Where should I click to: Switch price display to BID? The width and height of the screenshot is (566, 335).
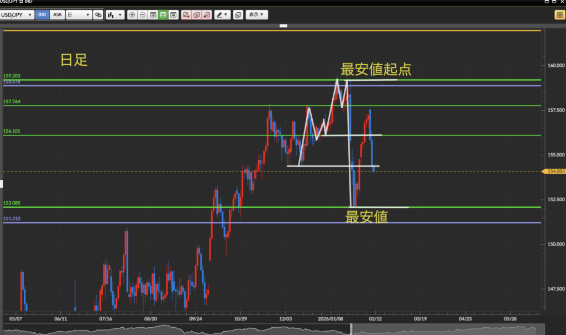[41, 15]
